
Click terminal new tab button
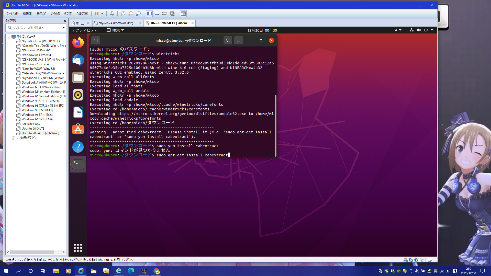click(96, 40)
